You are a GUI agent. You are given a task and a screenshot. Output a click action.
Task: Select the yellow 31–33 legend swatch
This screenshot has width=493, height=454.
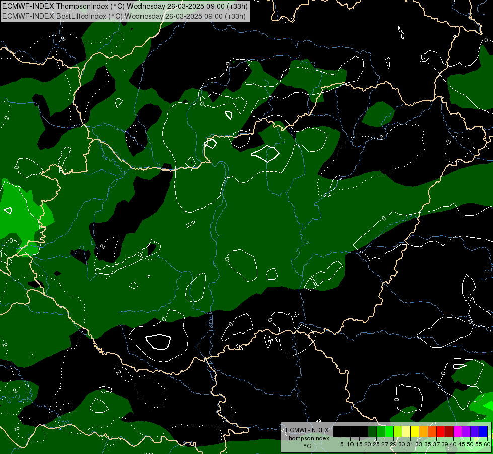pyautogui.click(x=415, y=431)
